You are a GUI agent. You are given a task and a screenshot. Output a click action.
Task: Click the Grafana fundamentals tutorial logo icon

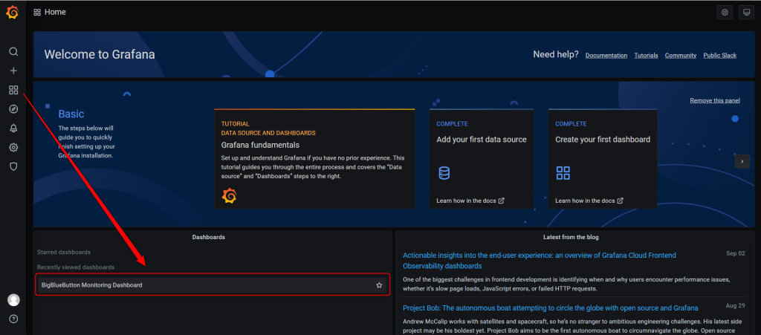tap(229, 196)
